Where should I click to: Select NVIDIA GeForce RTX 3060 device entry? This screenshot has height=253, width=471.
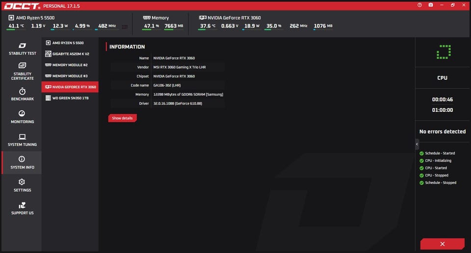pyautogui.click(x=70, y=87)
